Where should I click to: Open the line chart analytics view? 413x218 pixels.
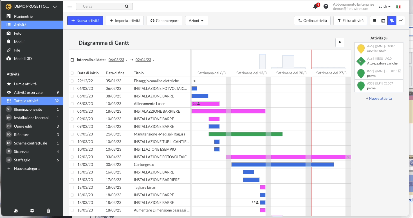click(401, 21)
